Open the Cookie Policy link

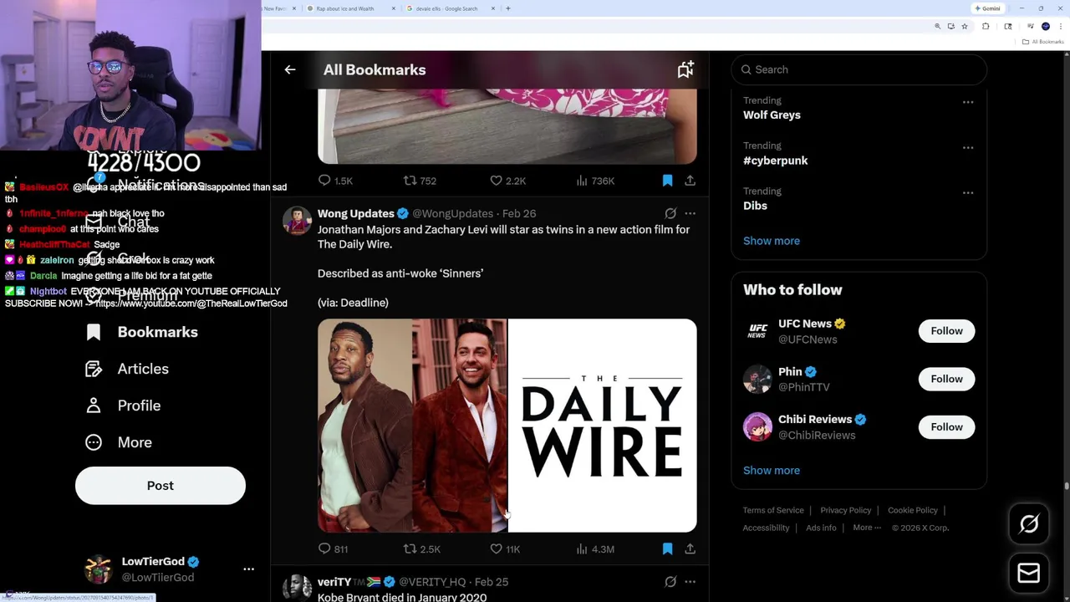point(913,510)
